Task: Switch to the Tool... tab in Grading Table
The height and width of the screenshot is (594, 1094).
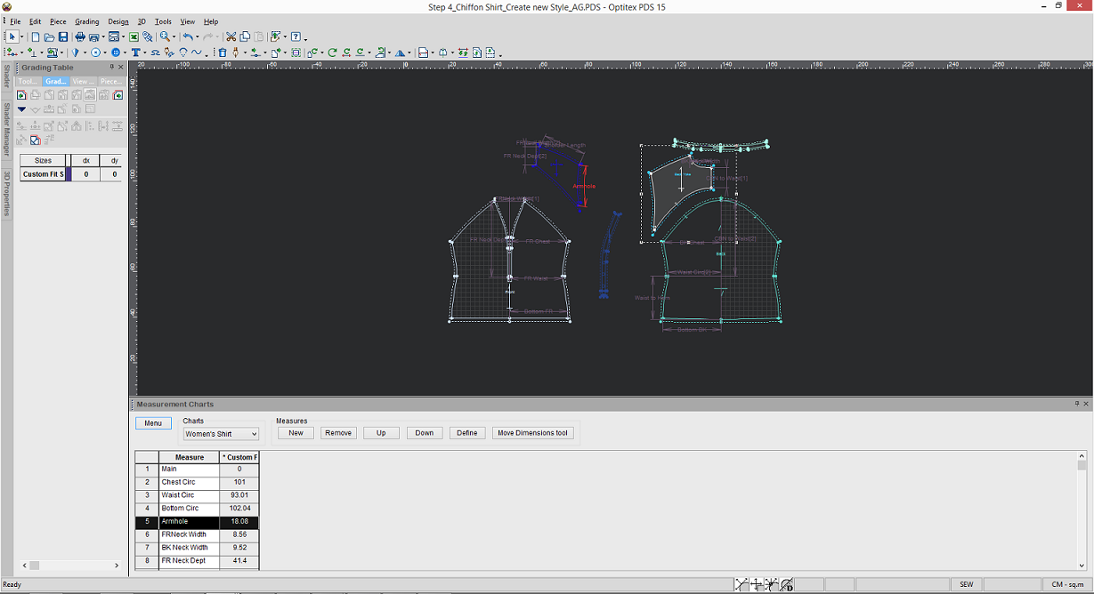Action: point(28,81)
